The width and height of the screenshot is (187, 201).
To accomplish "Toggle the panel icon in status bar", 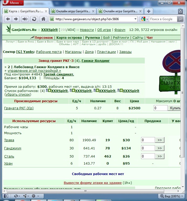I will [6, 196].
